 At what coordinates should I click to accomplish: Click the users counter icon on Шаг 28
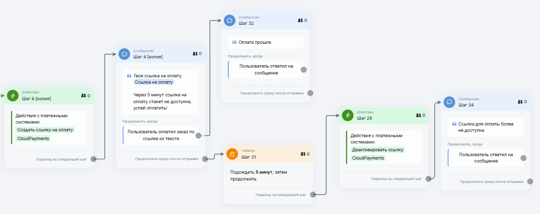[x=418, y=115]
